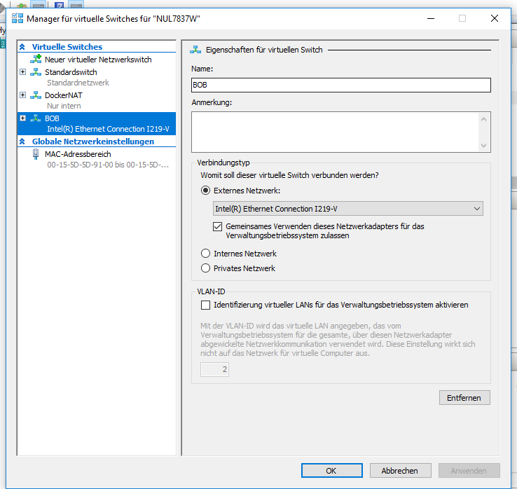Click the Neuer virtueller Netzwerkswitch icon
This screenshot has height=489, width=517.
[36, 59]
